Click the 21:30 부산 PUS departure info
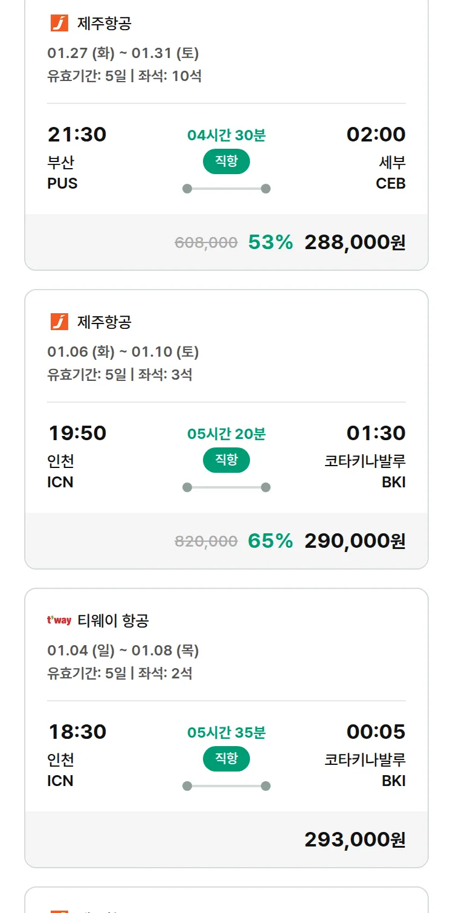Image resolution: width=453 pixels, height=913 pixels. tap(77, 157)
